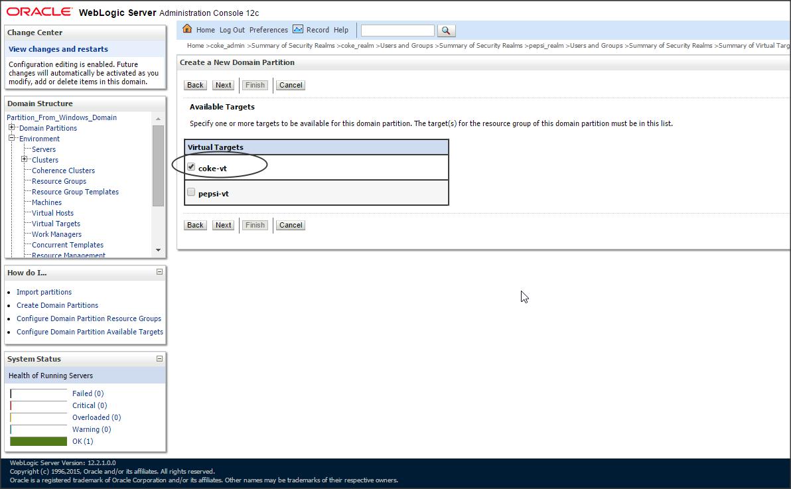Open Machines tree item
The image size is (791, 489).
click(x=46, y=202)
